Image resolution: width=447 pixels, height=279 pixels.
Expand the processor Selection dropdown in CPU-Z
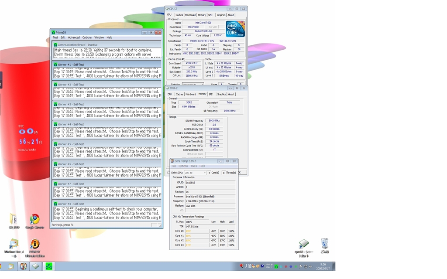(x=193, y=84)
